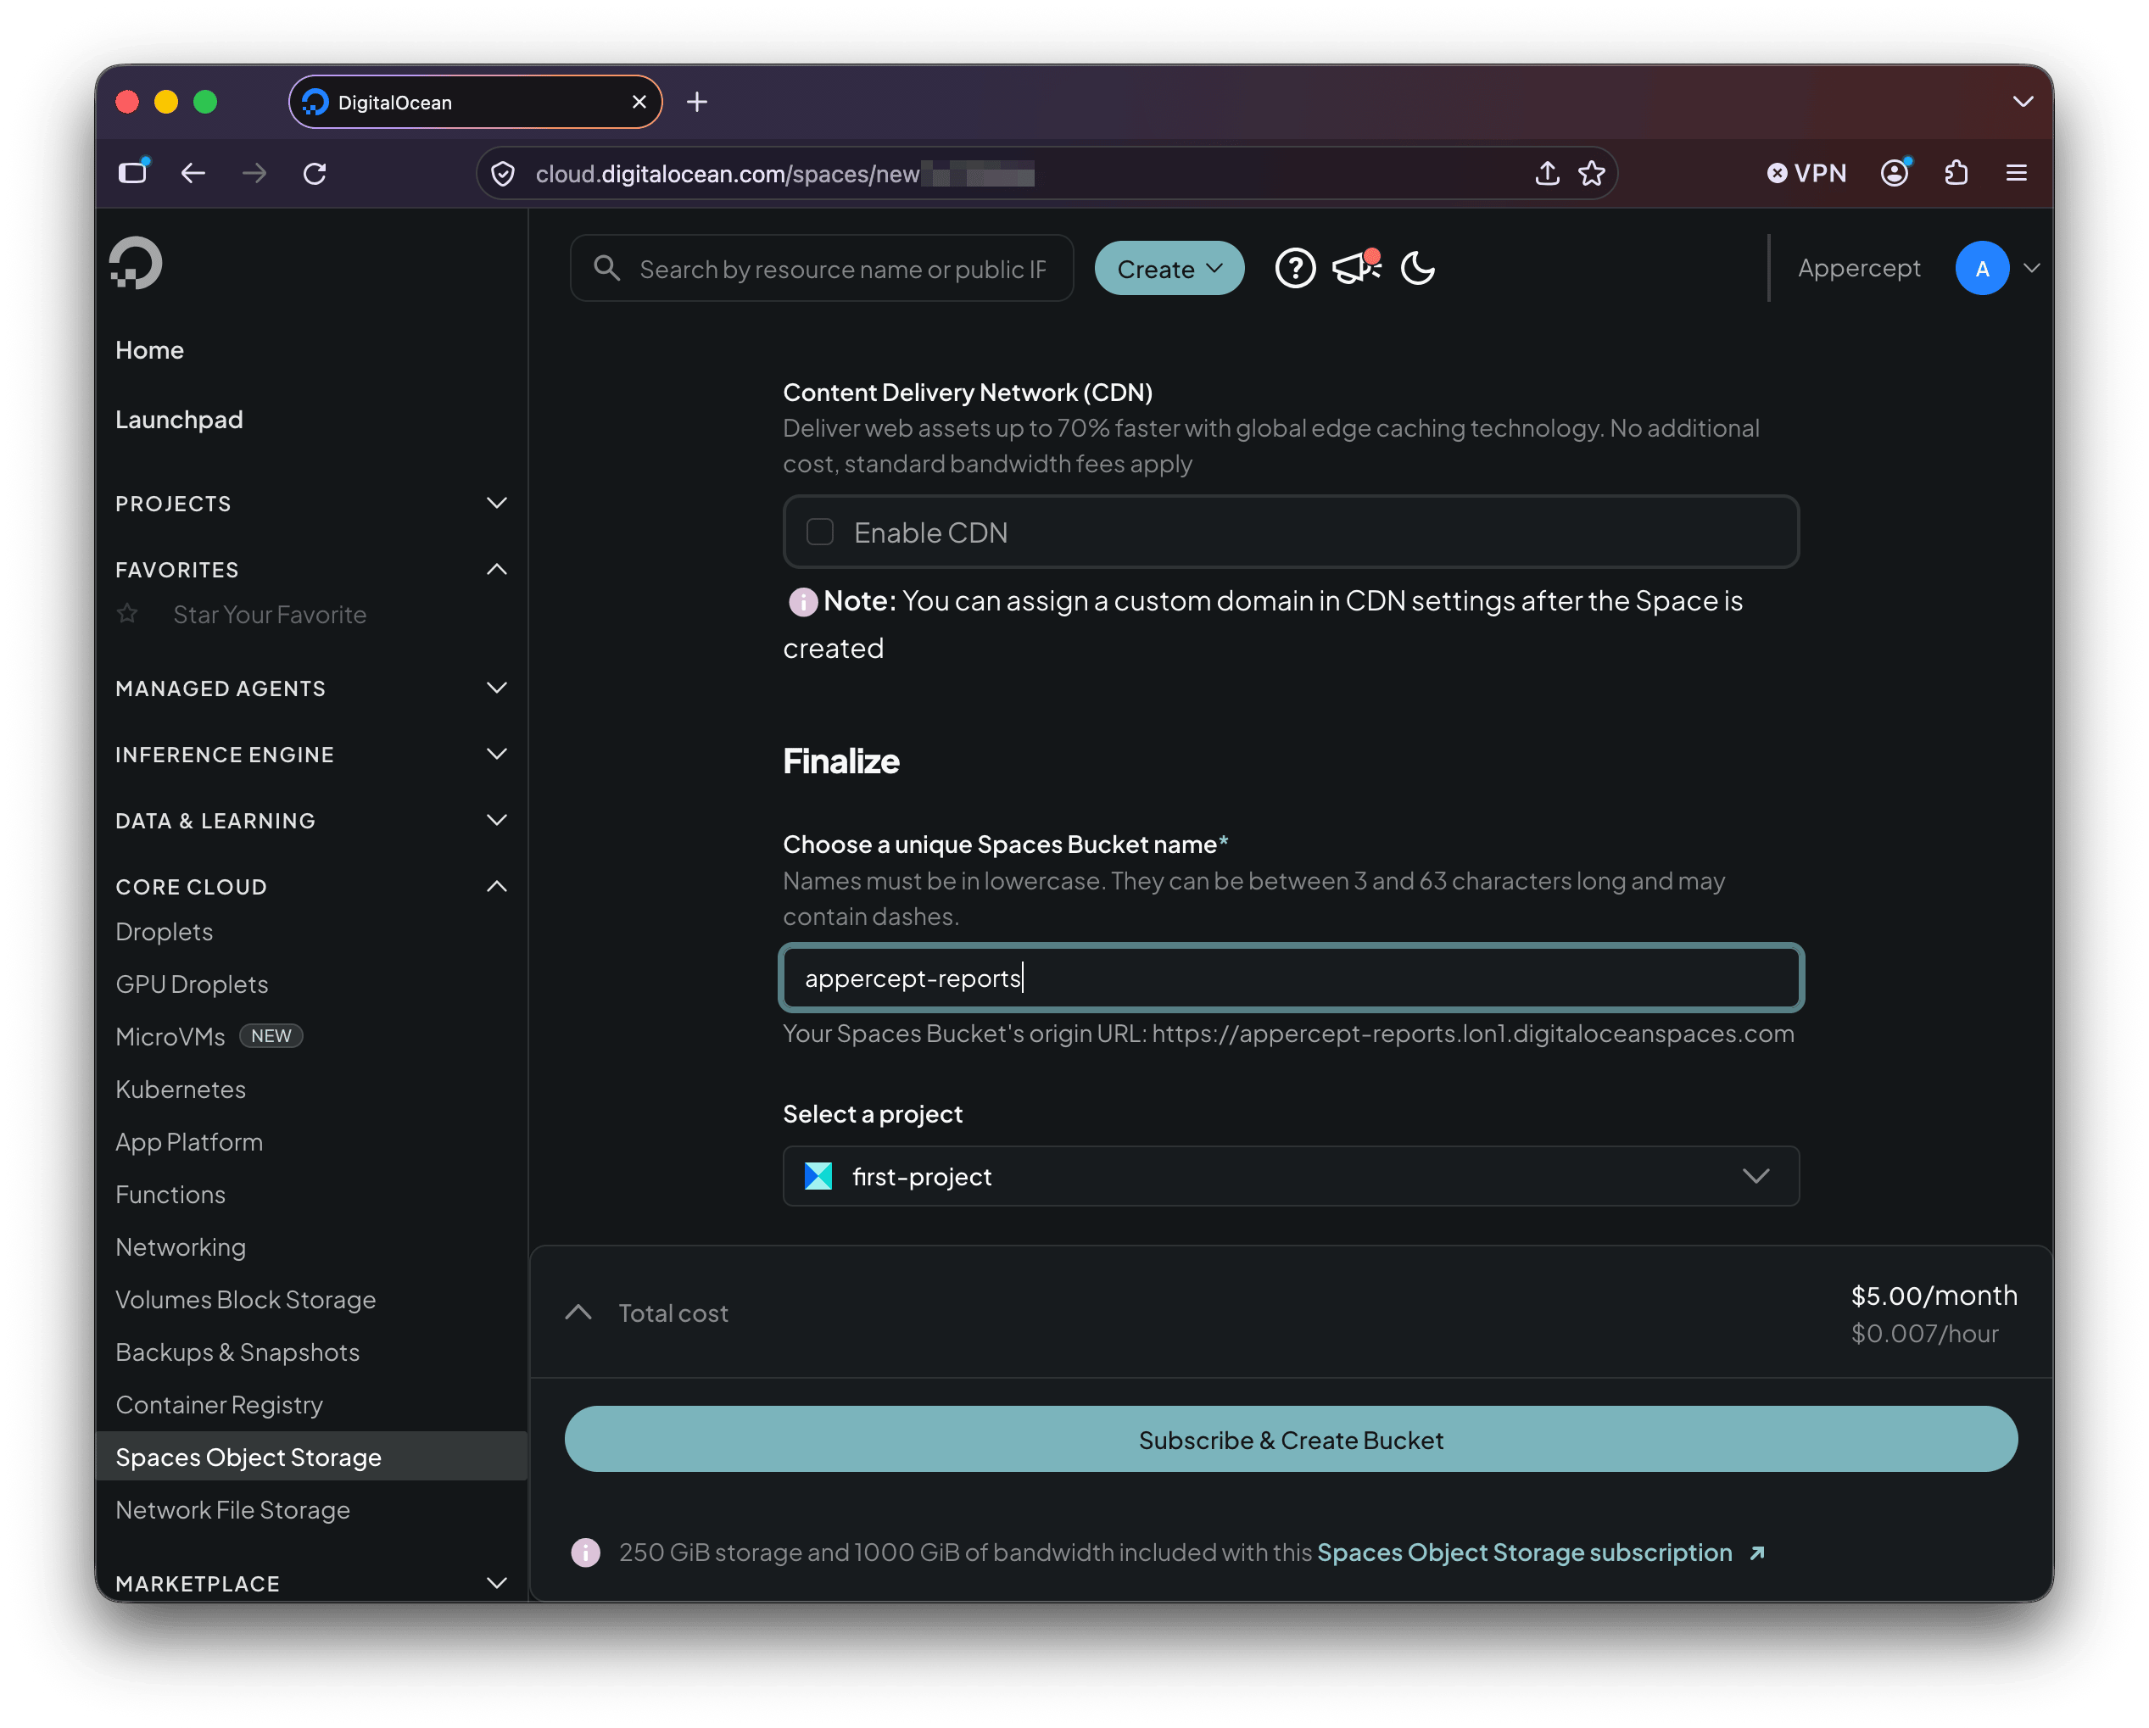Open the browser extensions puzzle icon
The image size is (2149, 1728).
point(1956,174)
